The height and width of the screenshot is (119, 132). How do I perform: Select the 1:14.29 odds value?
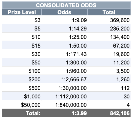tap(78, 29)
